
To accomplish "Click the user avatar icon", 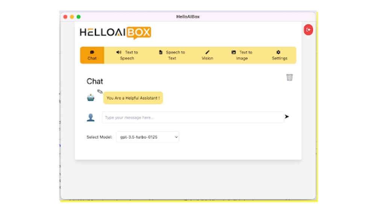I will [x=91, y=117].
